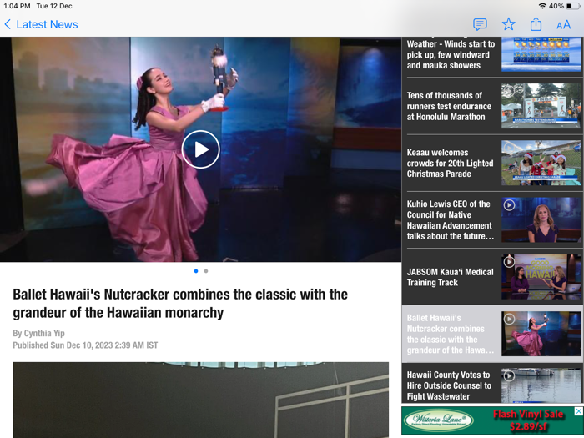584x438 pixels.
Task: Play the Nutcracker ballet video
Action: [x=201, y=149]
